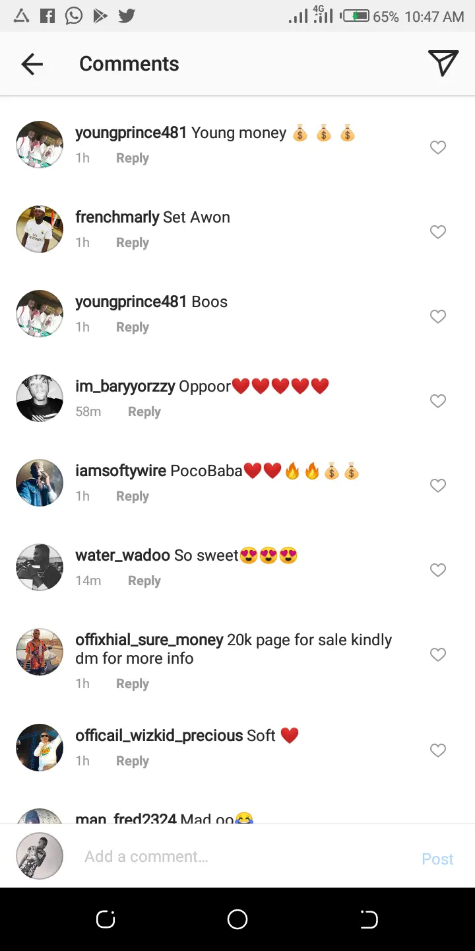The width and height of the screenshot is (475, 951).
Task: Open direct message share icon
Action: [x=443, y=63]
